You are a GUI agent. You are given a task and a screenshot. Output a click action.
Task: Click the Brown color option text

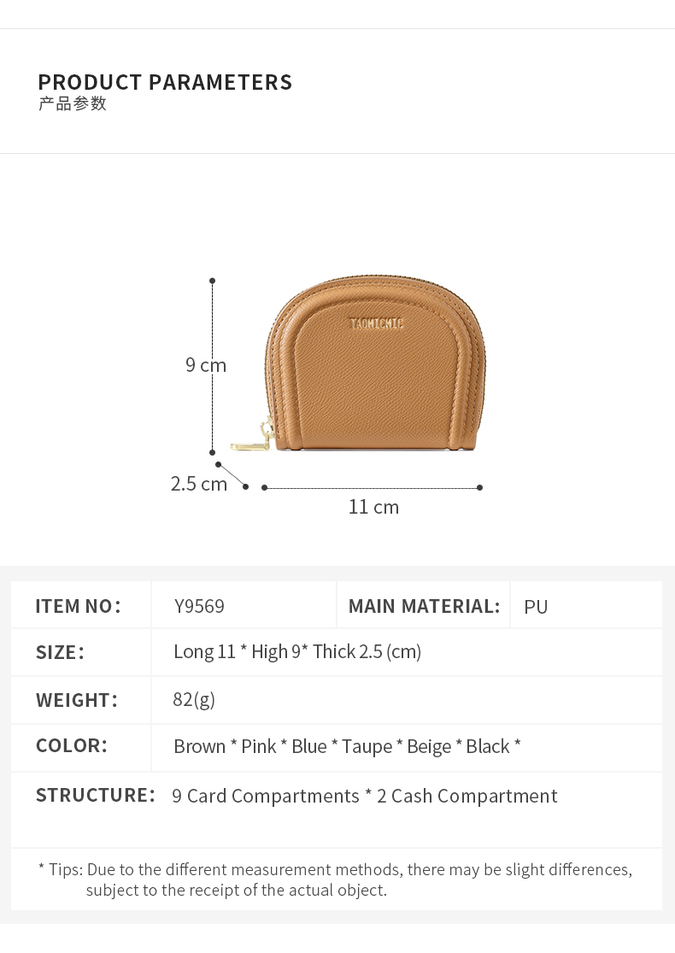[199, 747]
